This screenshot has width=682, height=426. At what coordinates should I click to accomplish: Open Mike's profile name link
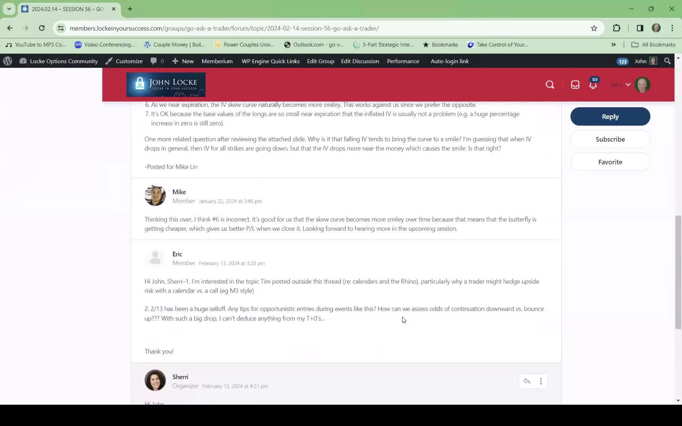pyautogui.click(x=179, y=192)
